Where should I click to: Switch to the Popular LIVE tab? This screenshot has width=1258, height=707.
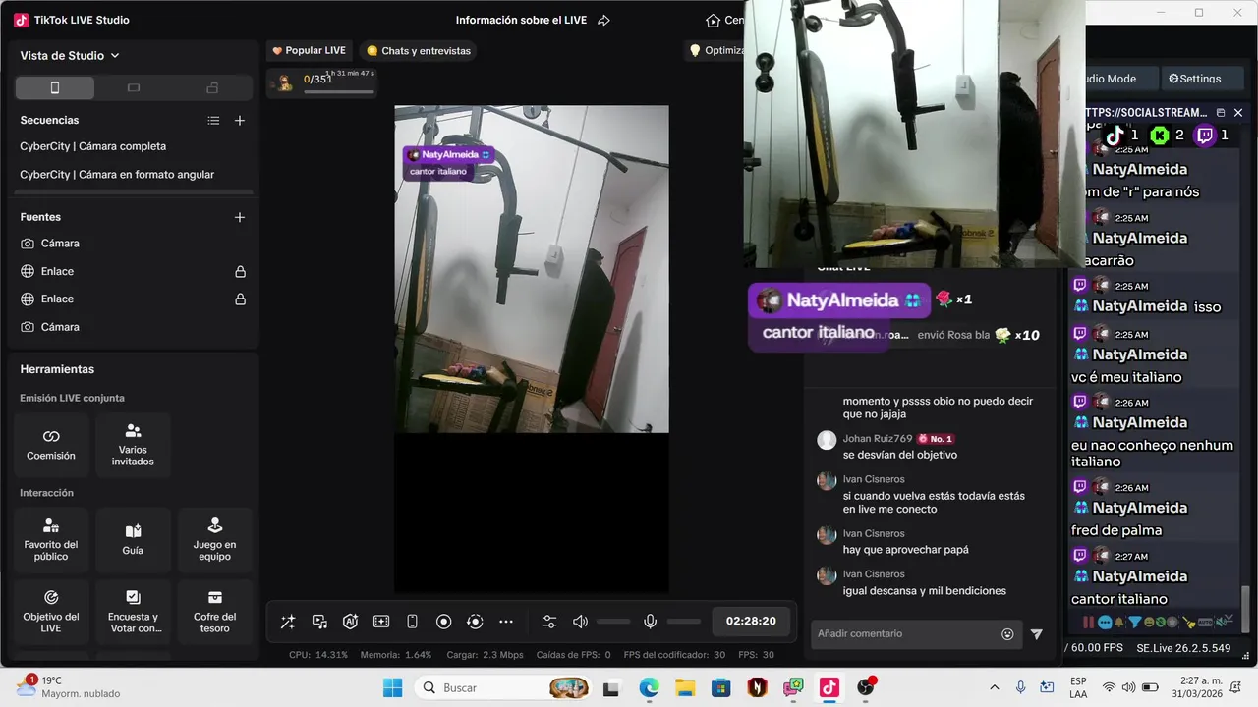point(309,50)
